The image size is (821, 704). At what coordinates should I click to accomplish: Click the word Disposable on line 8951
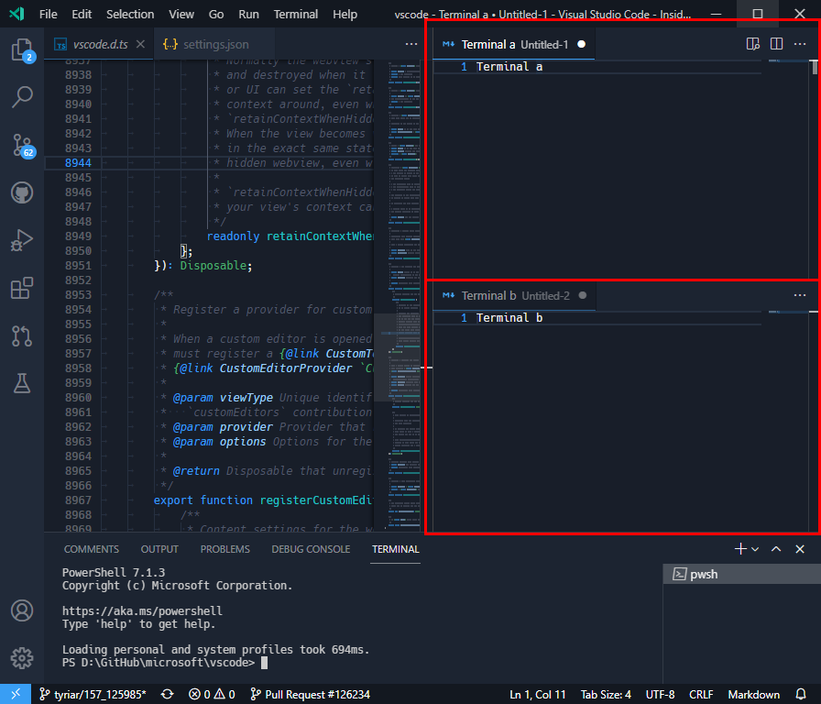(x=213, y=266)
